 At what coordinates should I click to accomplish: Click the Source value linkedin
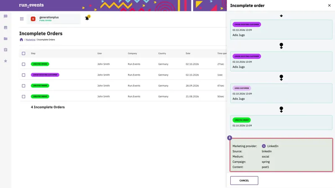pos(267,151)
